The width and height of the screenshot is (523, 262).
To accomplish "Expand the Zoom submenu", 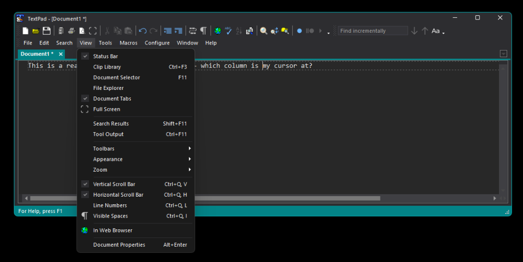I will (136, 170).
